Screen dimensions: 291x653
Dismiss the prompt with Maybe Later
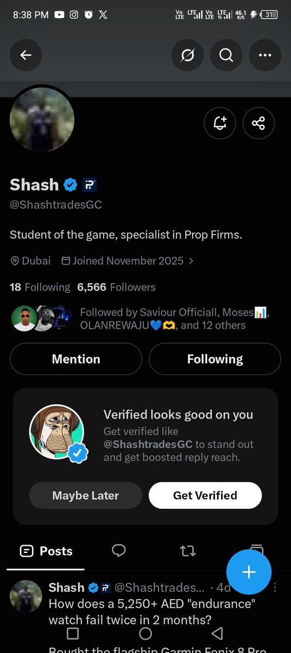85,495
